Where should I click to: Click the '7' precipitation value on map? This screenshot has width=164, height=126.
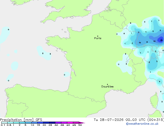[139, 33]
